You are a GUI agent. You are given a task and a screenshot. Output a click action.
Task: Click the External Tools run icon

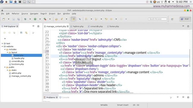point(45,19)
